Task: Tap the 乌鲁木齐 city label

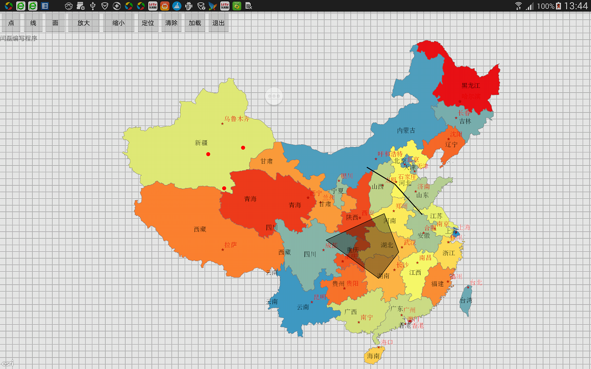Action: [x=236, y=119]
